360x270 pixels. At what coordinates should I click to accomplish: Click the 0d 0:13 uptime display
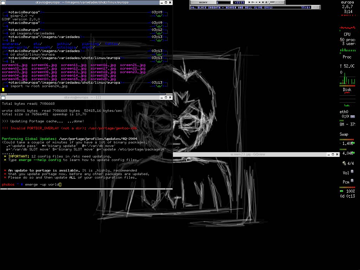pos(347,196)
